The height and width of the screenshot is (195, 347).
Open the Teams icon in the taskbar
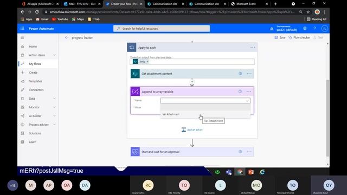click(x=229, y=172)
